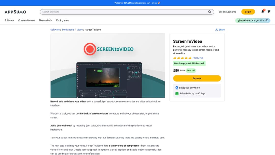275x155 pixels.
Task: Click the One-time payment Lifetime deal label
Action: pyautogui.click(x=189, y=63)
